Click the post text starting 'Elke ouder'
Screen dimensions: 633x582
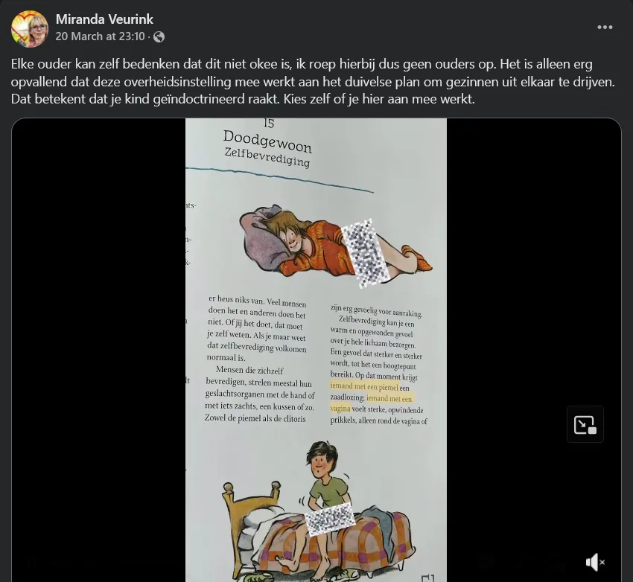(313, 81)
